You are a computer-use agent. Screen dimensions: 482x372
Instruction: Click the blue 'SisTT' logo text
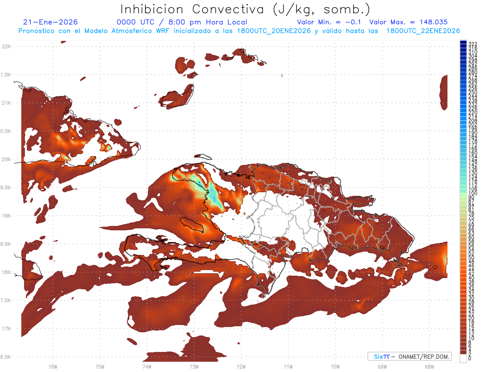click(382, 356)
